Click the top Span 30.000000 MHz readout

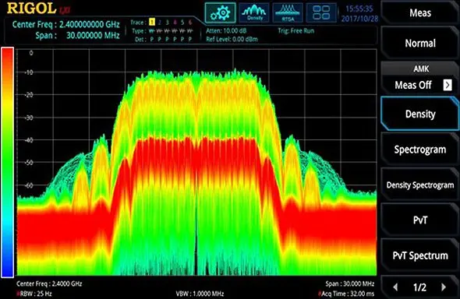(x=77, y=36)
